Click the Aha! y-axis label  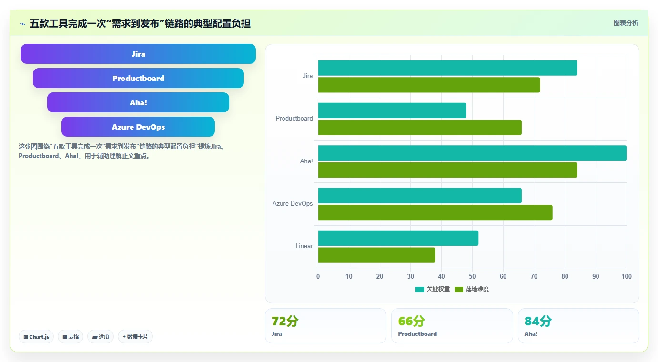306,161
